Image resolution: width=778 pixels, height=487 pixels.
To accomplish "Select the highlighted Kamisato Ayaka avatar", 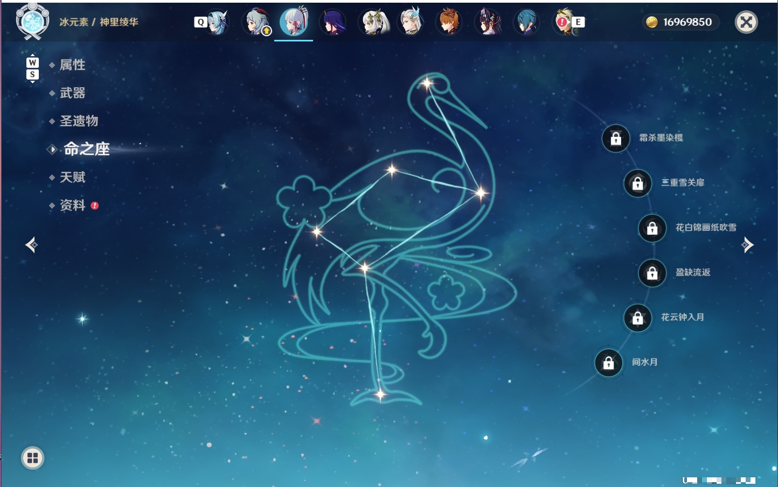I will [x=294, y=22].
